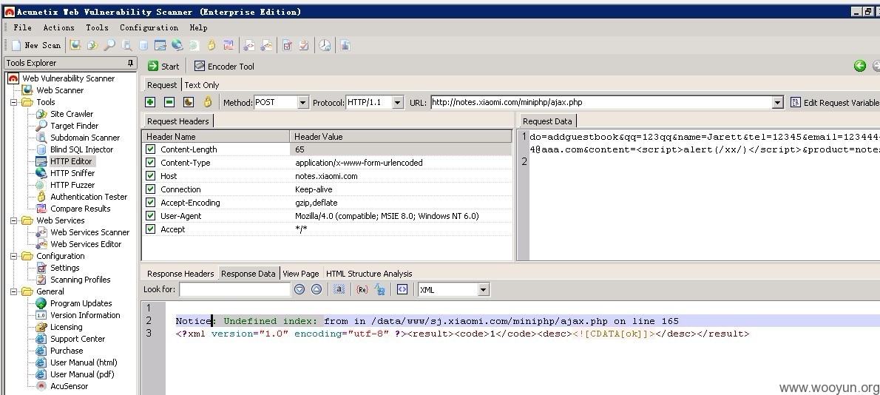Open the HTML Structure Analysis tab
The image size is (880, 395).
point(369,274)
